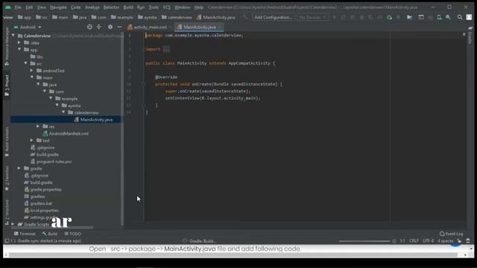Click Collapse All icon in Project panel
The height and width of the screenshot is (268, 477).
98,27
